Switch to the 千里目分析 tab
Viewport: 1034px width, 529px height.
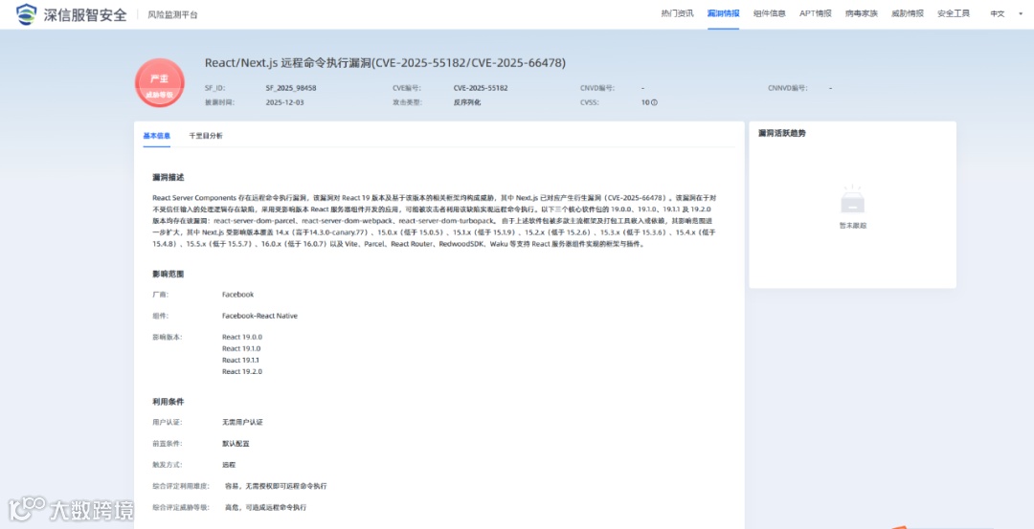pos(206,136)
